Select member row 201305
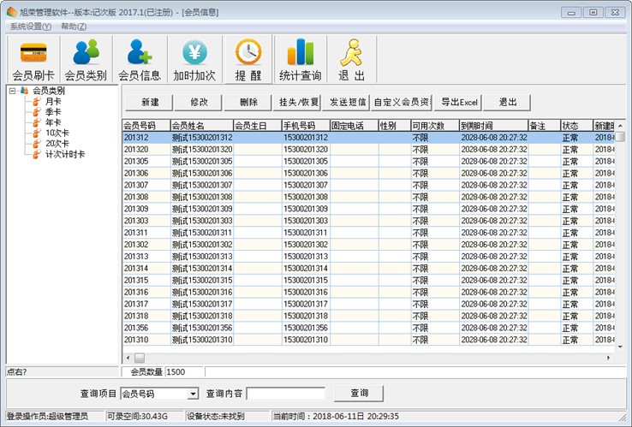The height and width of the screenshot is (427, 632). (368, 161)
